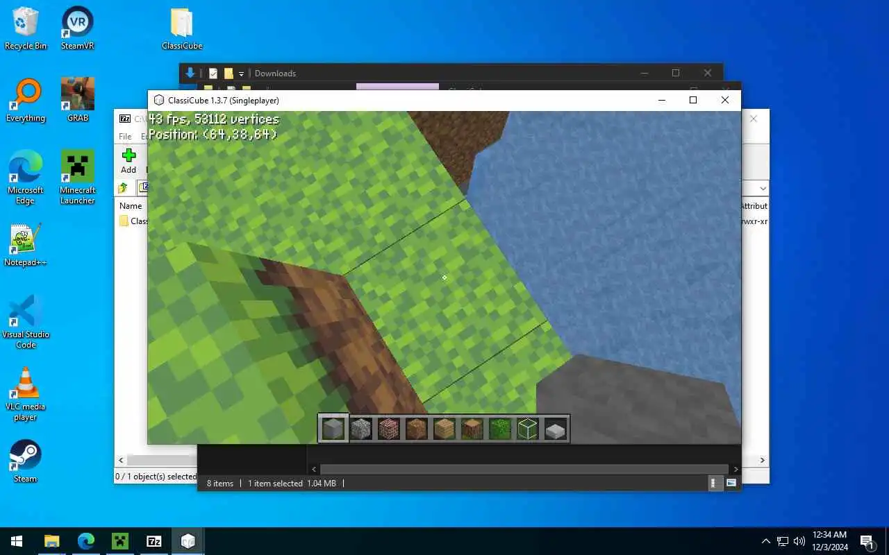The image size is (889, 555).
Task: Minimize the ClassiCube game window
Action: (x=660, y=100)
